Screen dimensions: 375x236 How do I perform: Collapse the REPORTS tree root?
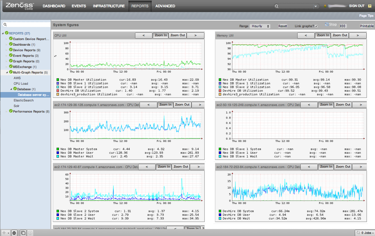tap(3, 33)
